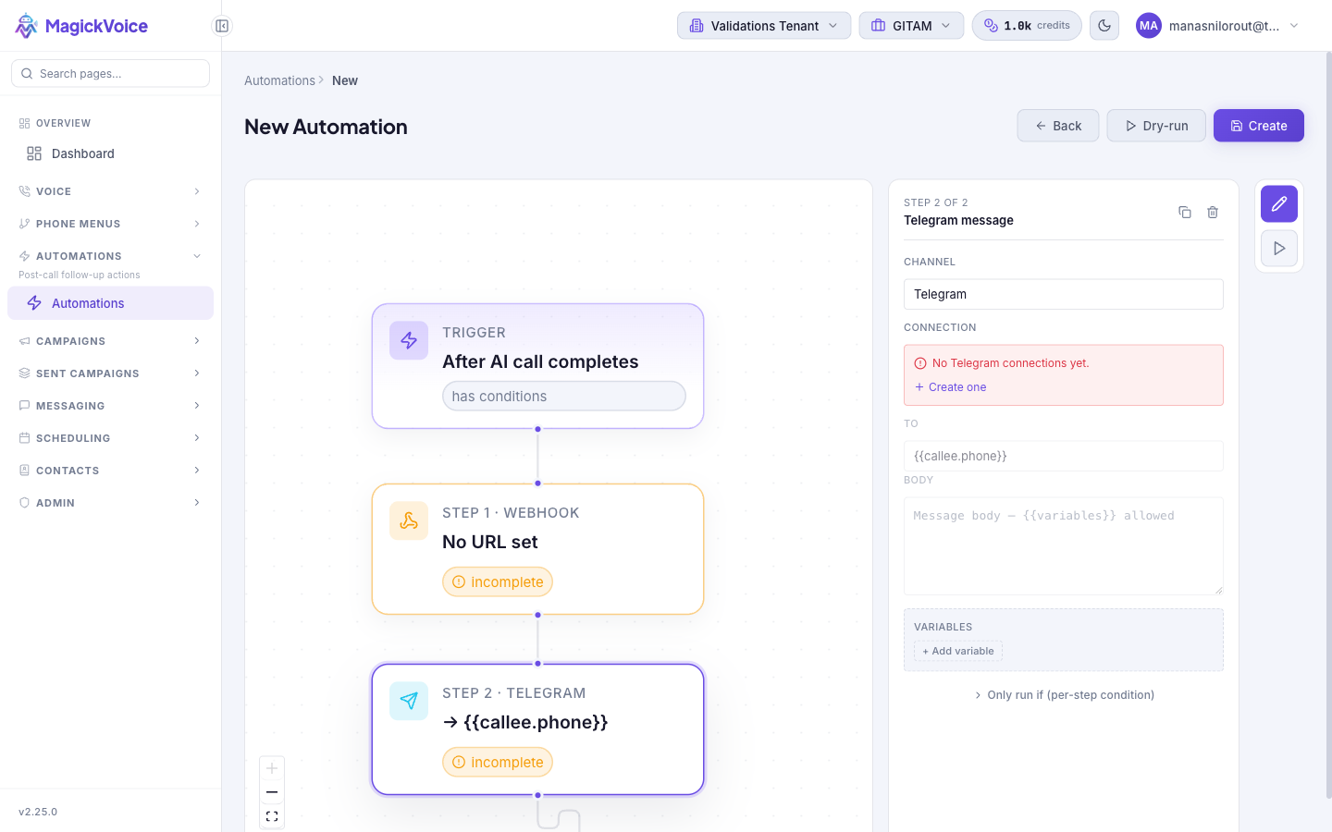Select the play run mode button
This screenshot has height=832, width=1332.
[x=1279, y=249]
